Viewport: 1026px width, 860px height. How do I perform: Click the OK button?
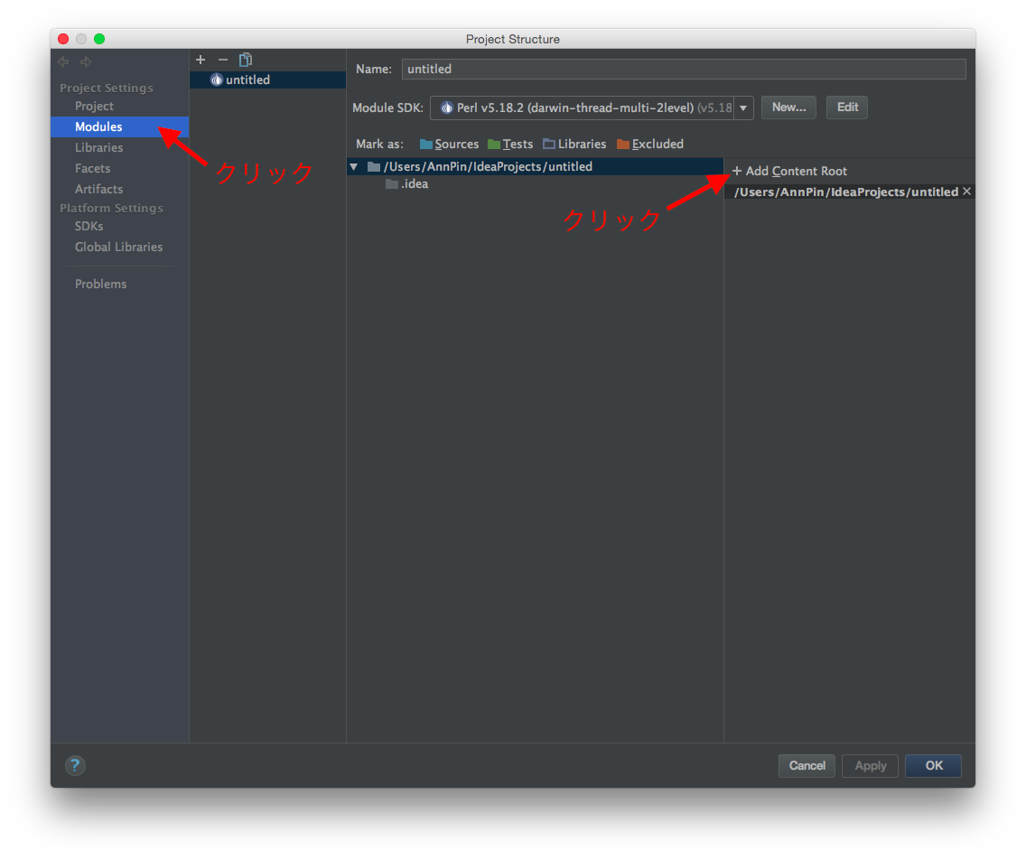pos(934,766)
